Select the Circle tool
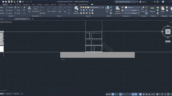Screen dimensions: 172x96 coord(60,9)
